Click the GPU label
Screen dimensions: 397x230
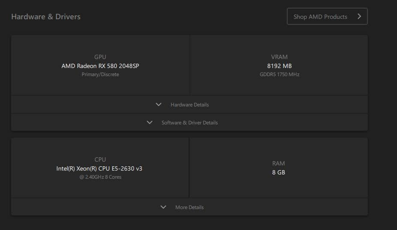[100, 57]
